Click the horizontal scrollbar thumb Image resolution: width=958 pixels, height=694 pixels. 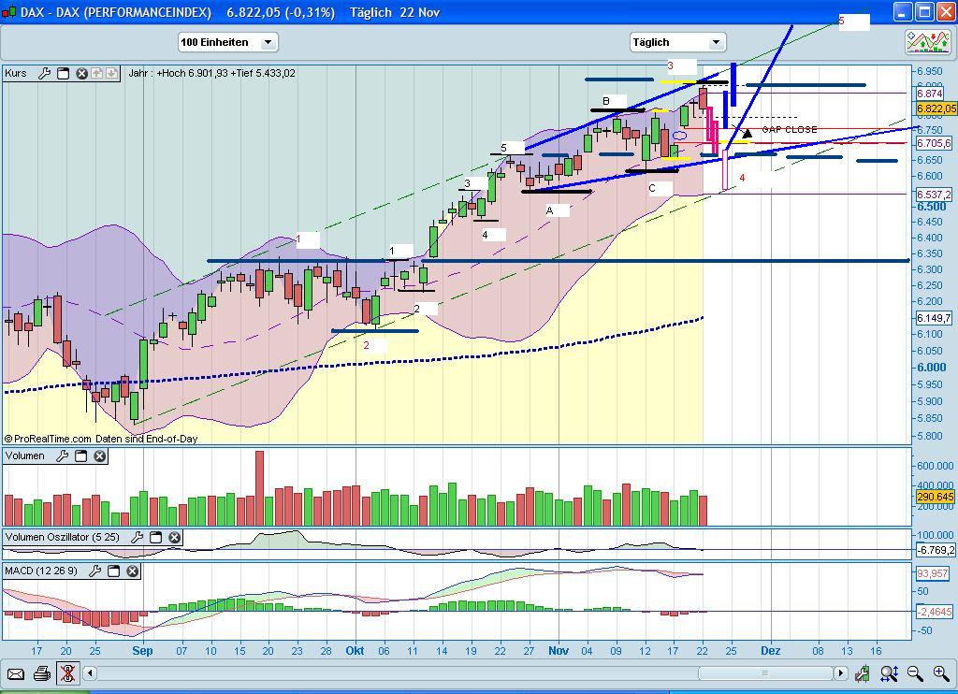(765, 673)
